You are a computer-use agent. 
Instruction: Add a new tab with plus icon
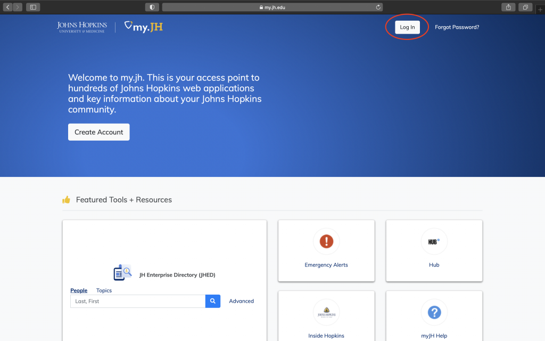540,10
